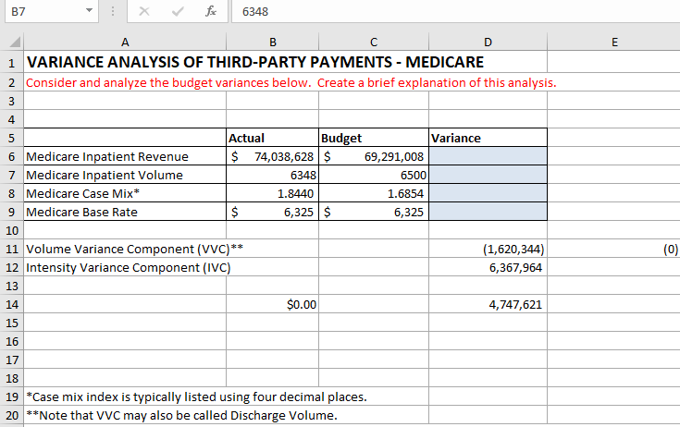The width and height of the screenshot is (680, 427).
Task: Select Volume Variance Component label
Action: (134, 249)
